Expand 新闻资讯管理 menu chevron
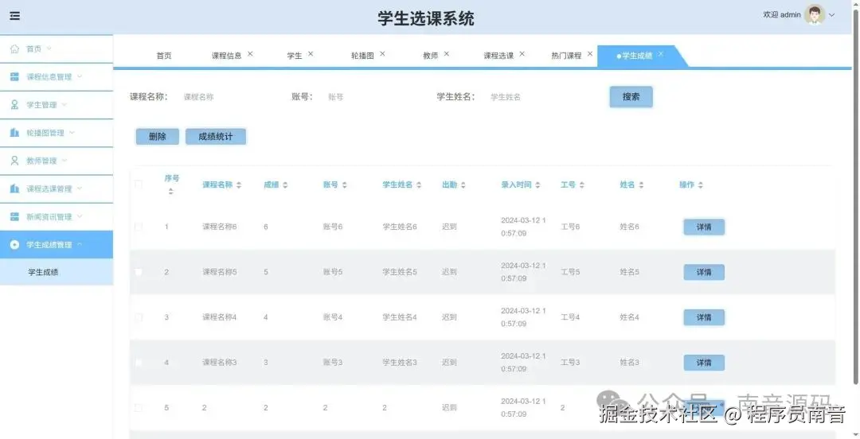 [x=80, y=216]
